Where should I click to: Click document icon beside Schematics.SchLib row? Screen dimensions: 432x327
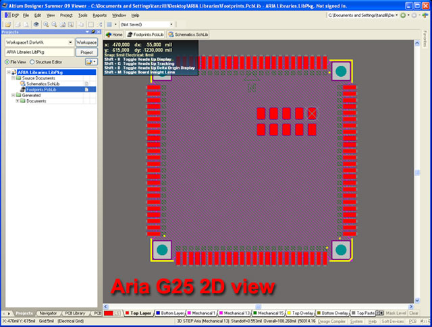click(x=86, y=84)
